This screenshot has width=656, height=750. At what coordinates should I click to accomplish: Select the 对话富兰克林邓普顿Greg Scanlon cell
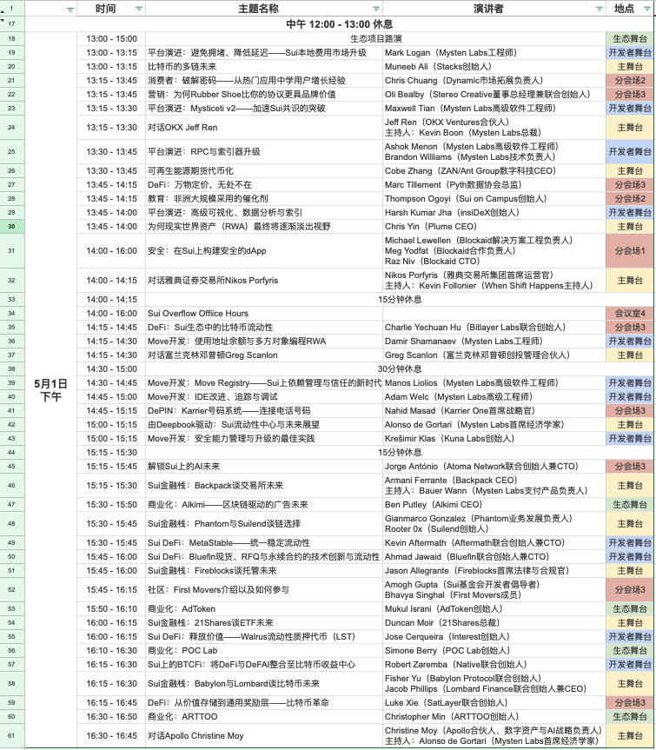264,355
